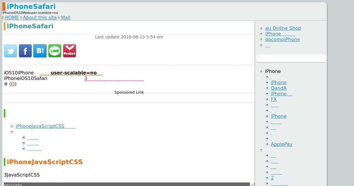This screenshot has width=354, height=186.
Task: Send the page via LINE
Action: pyautogui.click(x=55, y=51)
